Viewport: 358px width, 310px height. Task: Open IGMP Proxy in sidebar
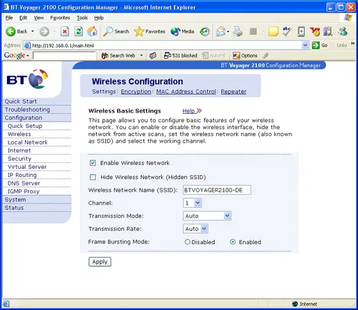pyautogui.click(x=24, y=191)
